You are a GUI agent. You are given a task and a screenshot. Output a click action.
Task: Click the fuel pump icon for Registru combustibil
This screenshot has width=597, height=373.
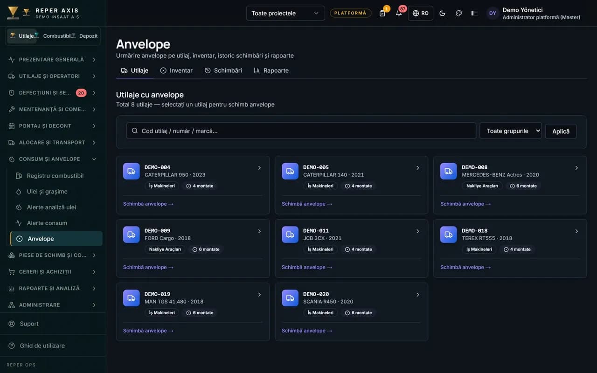(x=19, y=176)
